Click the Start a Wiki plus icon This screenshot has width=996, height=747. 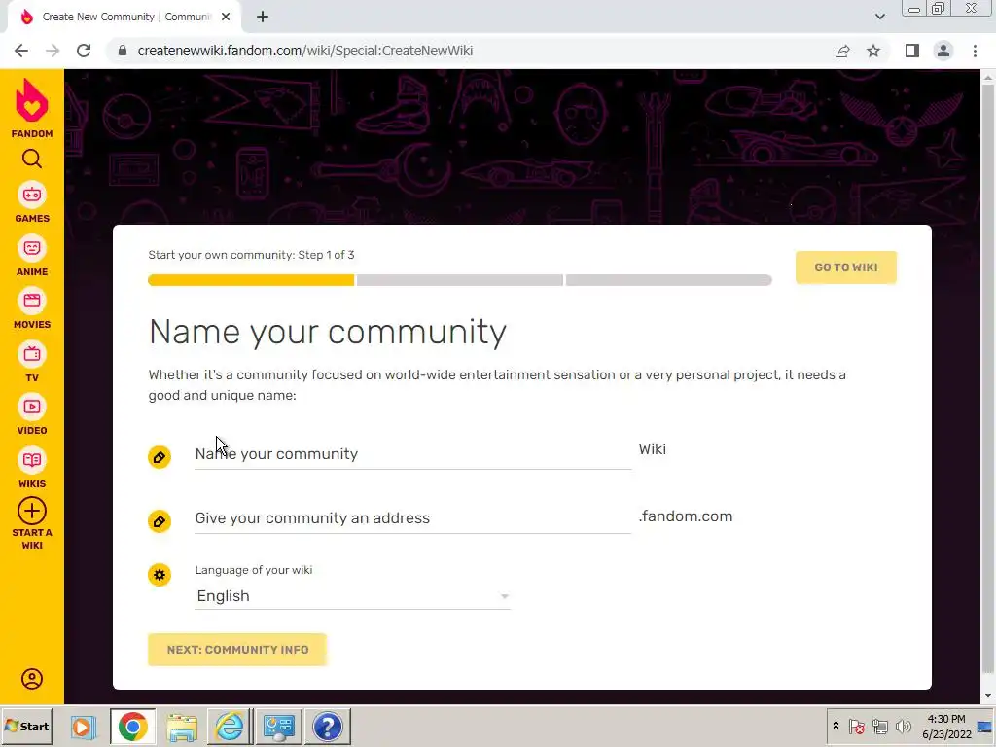coord(32,511)
